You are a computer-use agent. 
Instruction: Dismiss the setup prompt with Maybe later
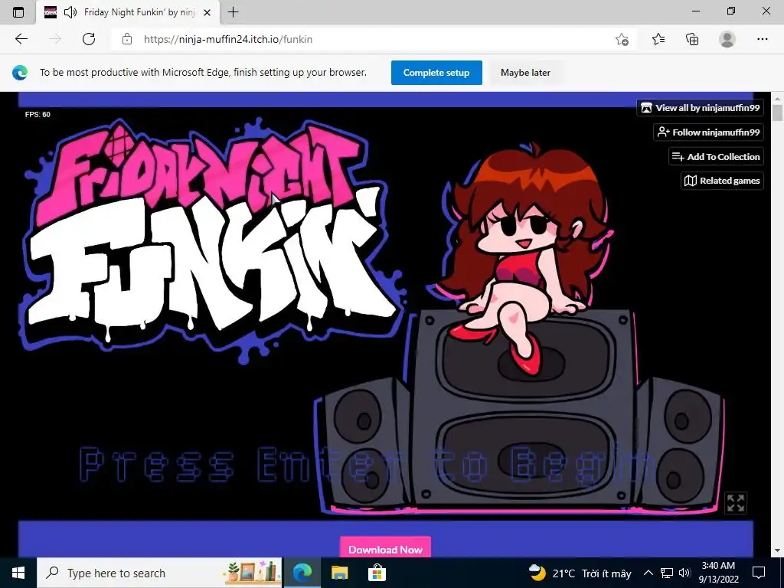coord(525,73)
